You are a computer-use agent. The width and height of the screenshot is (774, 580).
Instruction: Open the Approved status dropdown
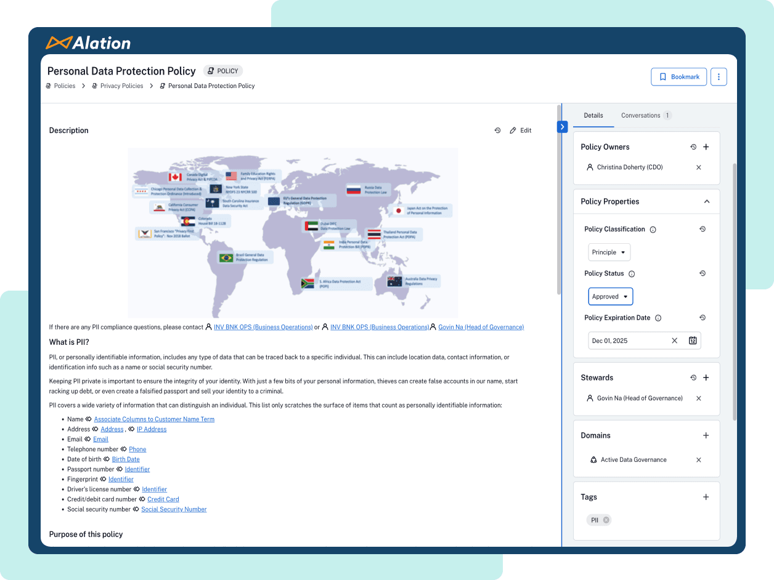click(x=610, y=296)
